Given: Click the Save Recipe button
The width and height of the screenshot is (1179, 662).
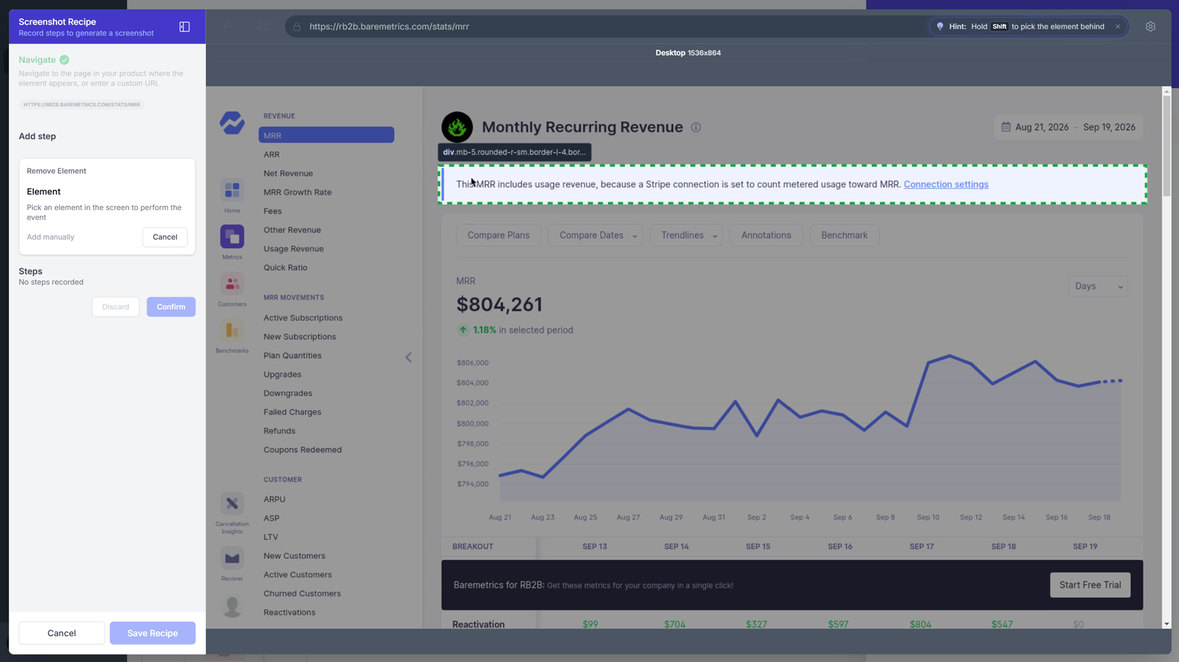Looking at the screenshot, I should (152, 633).
